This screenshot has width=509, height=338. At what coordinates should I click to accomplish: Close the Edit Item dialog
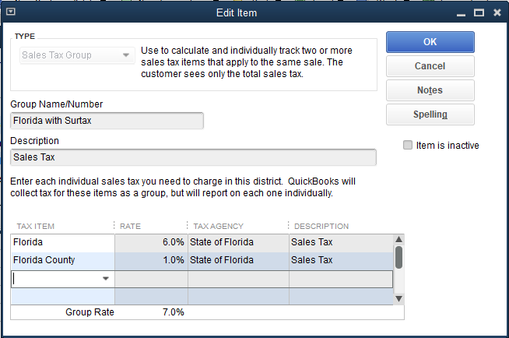[x=497, y=13]
